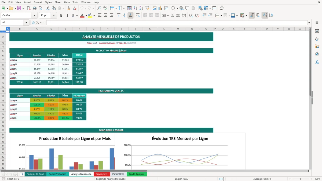Open the font size dropdown
Screen dimensions: 322x181
[54, 16]
